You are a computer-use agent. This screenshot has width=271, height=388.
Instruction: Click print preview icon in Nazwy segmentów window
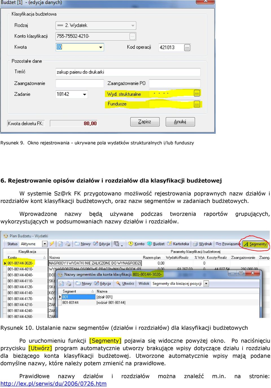[62, 283]
